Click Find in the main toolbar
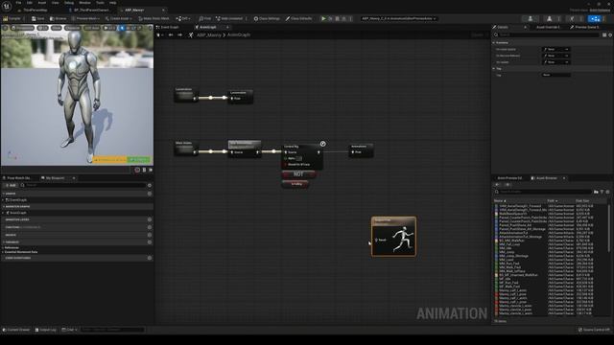The image size is (614, 345). pyautogui.click(x=204, y=18)
